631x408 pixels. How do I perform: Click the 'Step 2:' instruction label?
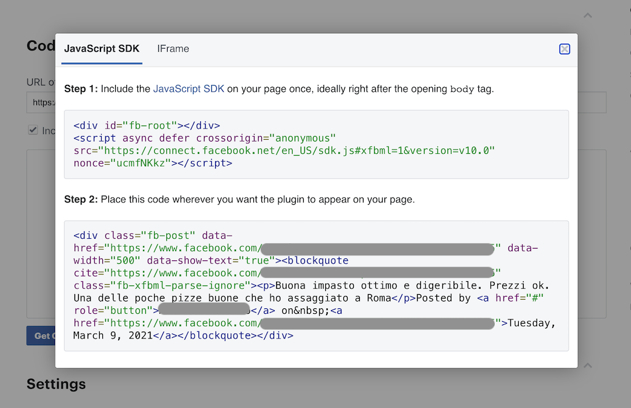(81, 199)
